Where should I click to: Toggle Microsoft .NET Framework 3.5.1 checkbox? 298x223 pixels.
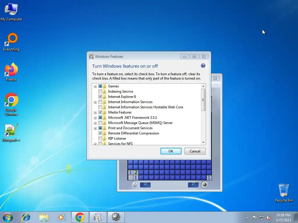pyautogui.click(x=100, y=118)
